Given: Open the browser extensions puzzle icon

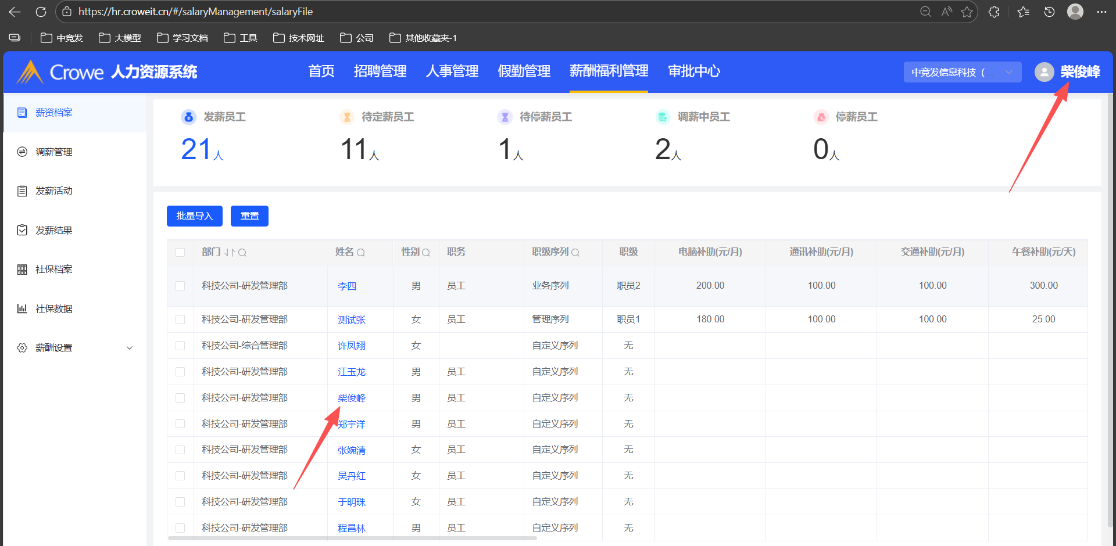Looking at the screenshot, I should click(x=994, y=12).
